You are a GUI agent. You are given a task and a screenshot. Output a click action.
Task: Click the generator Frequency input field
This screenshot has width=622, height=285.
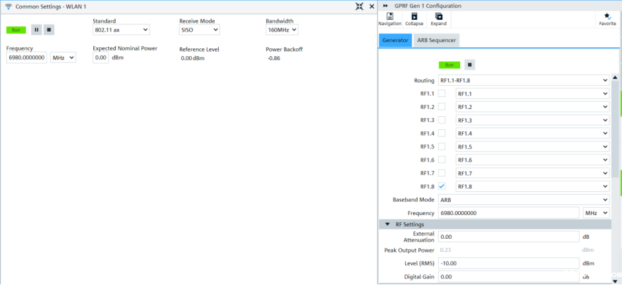pyautogui.click(x=508, y=213)
